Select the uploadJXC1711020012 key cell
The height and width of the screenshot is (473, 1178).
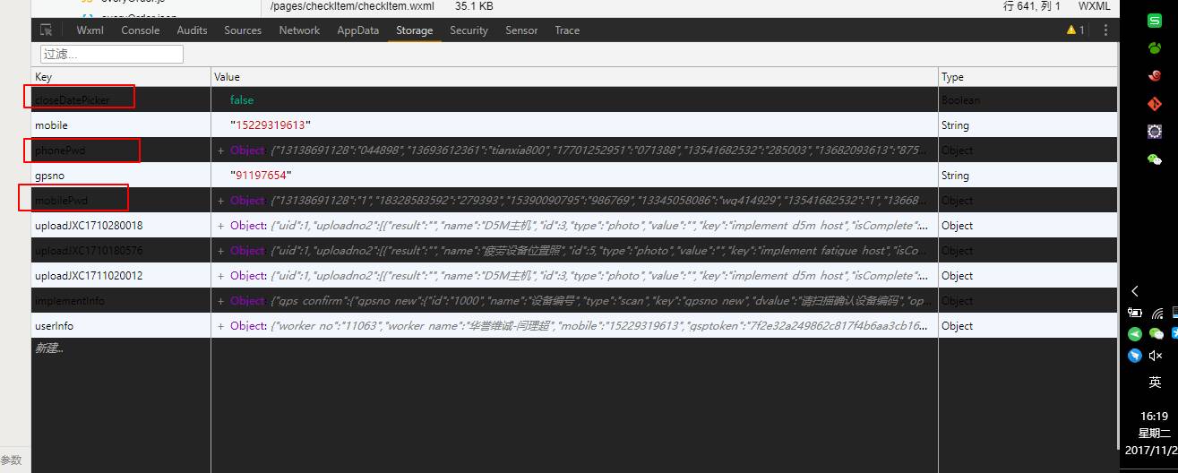click(122, 276)
